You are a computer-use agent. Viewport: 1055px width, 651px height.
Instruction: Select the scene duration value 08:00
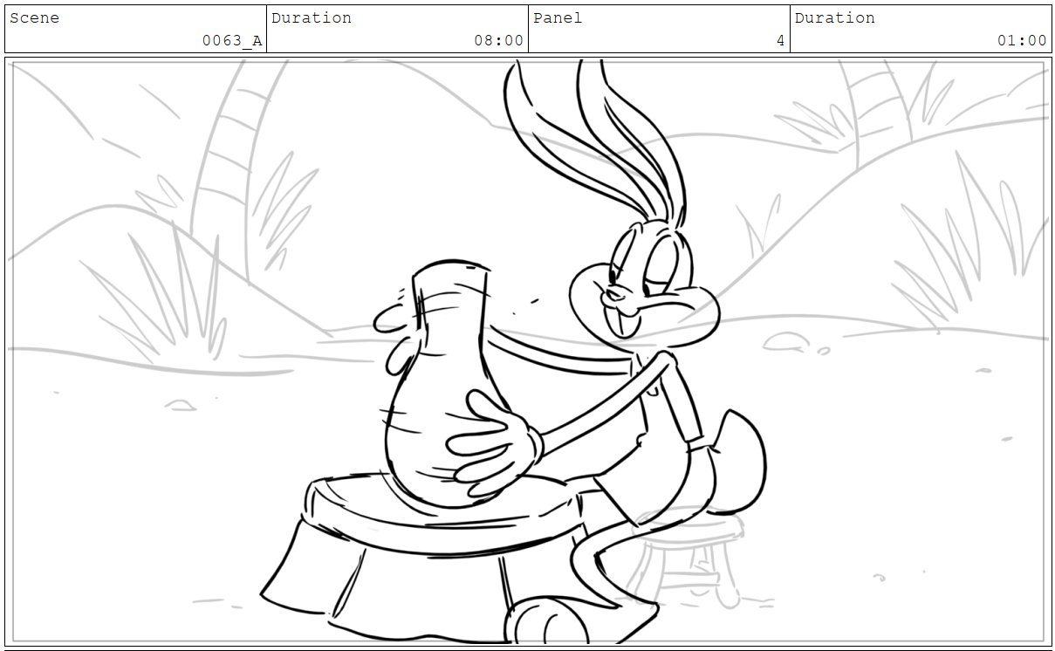(x=499, y=40)
